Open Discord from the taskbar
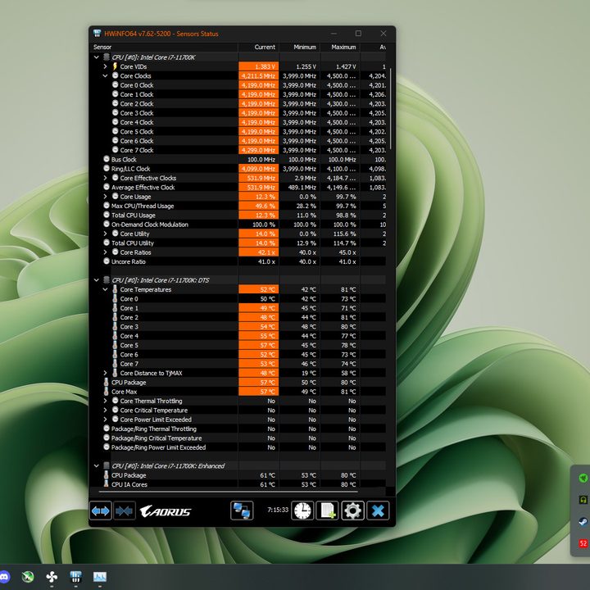The image size is (590, 590). pos(5,576)
